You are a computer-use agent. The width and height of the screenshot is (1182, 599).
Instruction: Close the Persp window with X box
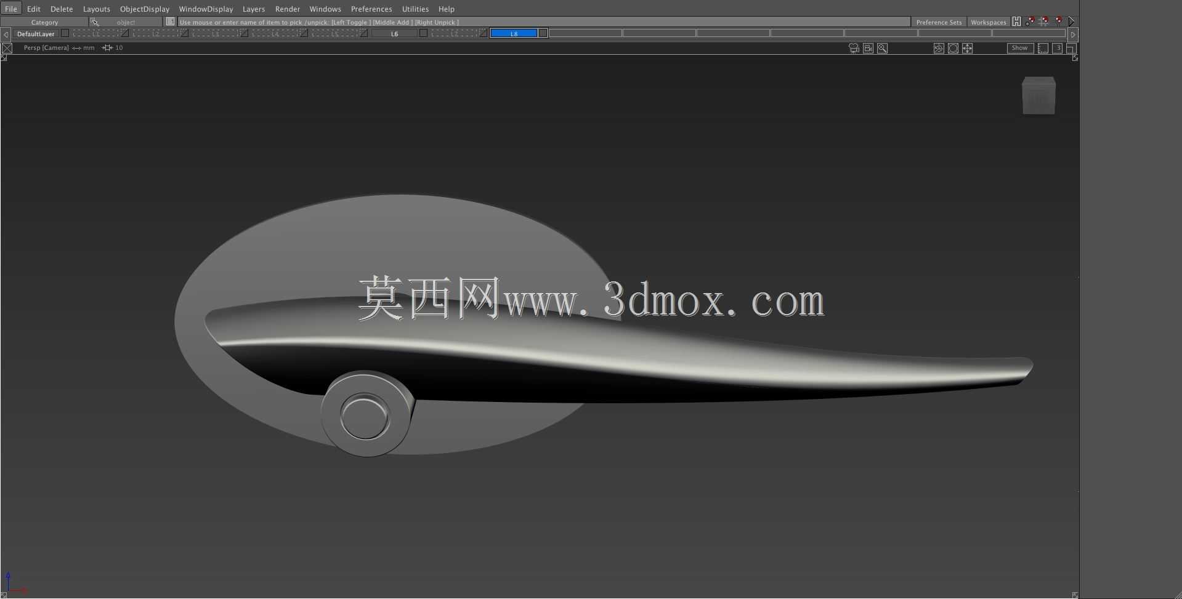click(7, 47)
